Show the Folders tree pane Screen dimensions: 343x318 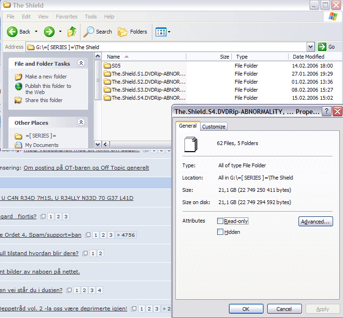pyautogui.click(x=132, y=32)
